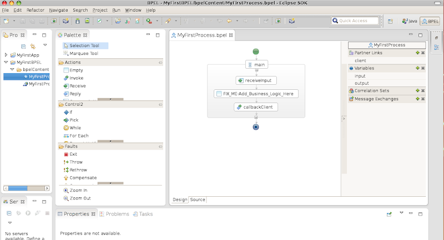Click Collapse All icon in Project Explorer
Viewport: 444px width, 240px height.
(x=23, y=46)
